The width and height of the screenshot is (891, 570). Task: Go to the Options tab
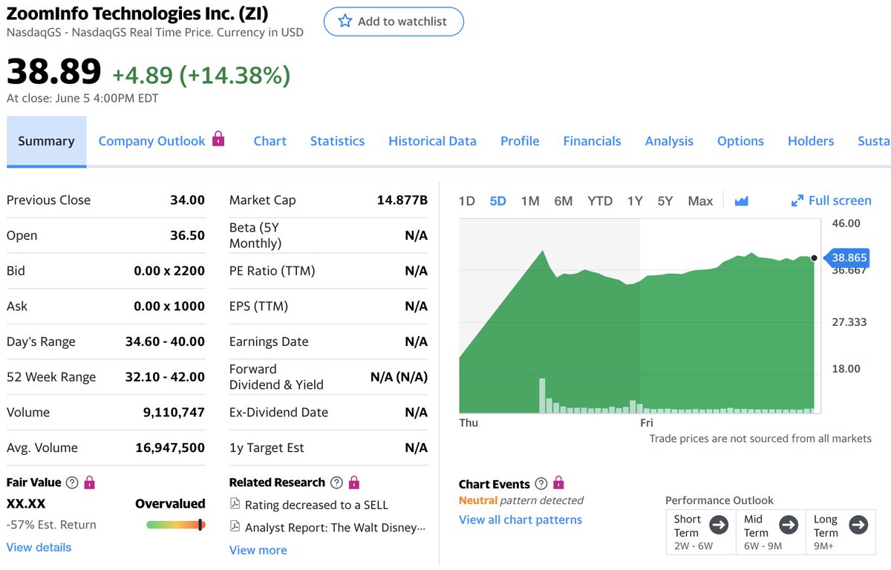point(740,141)
